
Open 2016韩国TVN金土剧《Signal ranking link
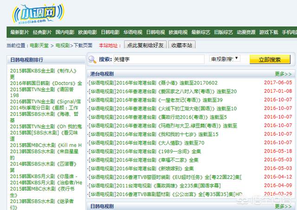pyautogui.click(x=45, y=102)
